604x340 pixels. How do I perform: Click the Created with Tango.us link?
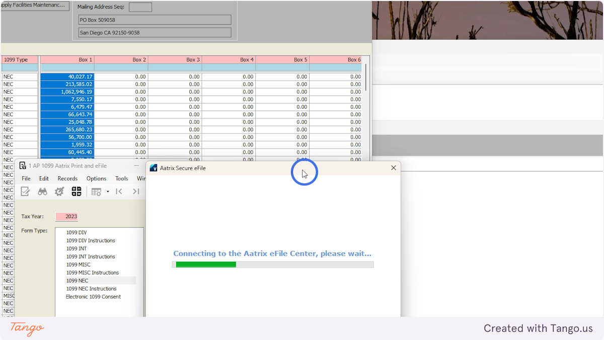click(538, 328)
